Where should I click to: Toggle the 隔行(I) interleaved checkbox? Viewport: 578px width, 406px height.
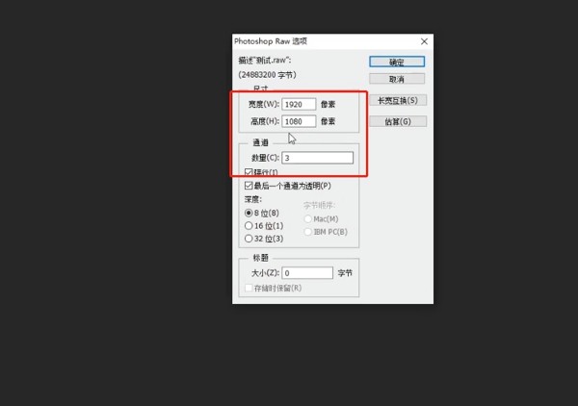tap(249, 172)
